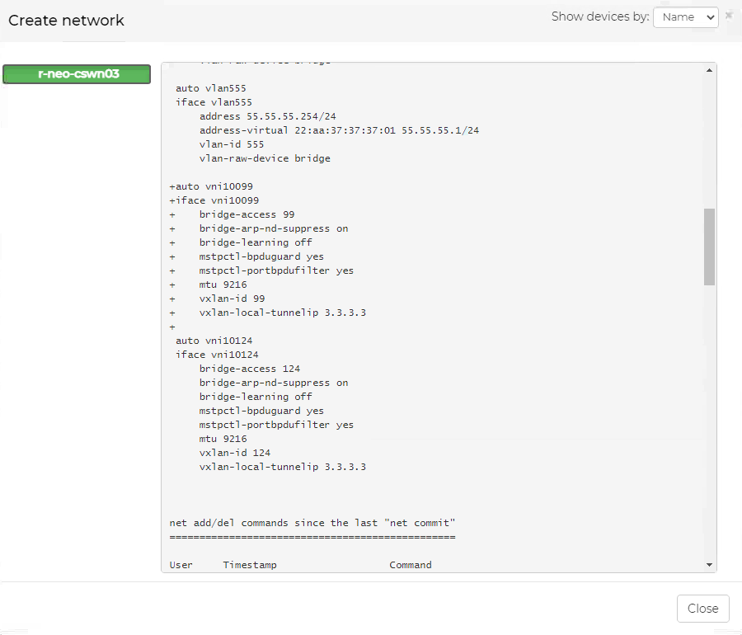Open the Show devices by Name dropdown

[x=685, y=17]
